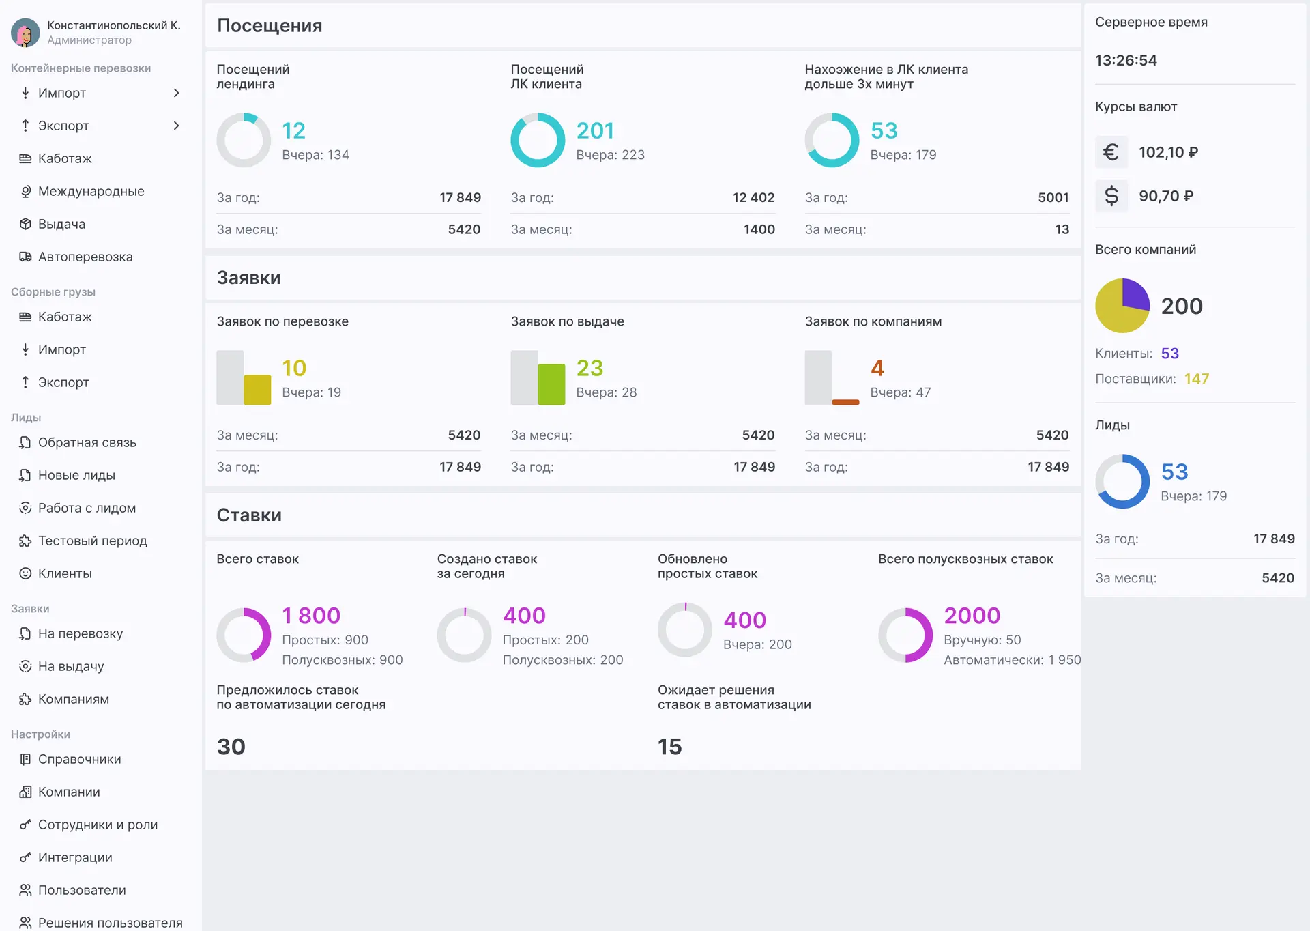Viewport: 1310px width, 931px height.
Task: Click the Пользователи people icon
Action: (x=25, y=890)
